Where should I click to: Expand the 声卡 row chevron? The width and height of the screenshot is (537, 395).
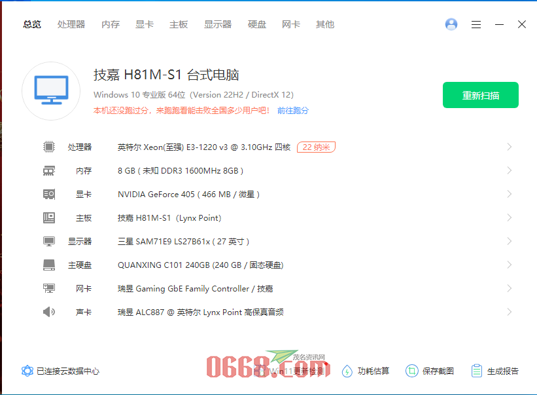coord(510,312)
